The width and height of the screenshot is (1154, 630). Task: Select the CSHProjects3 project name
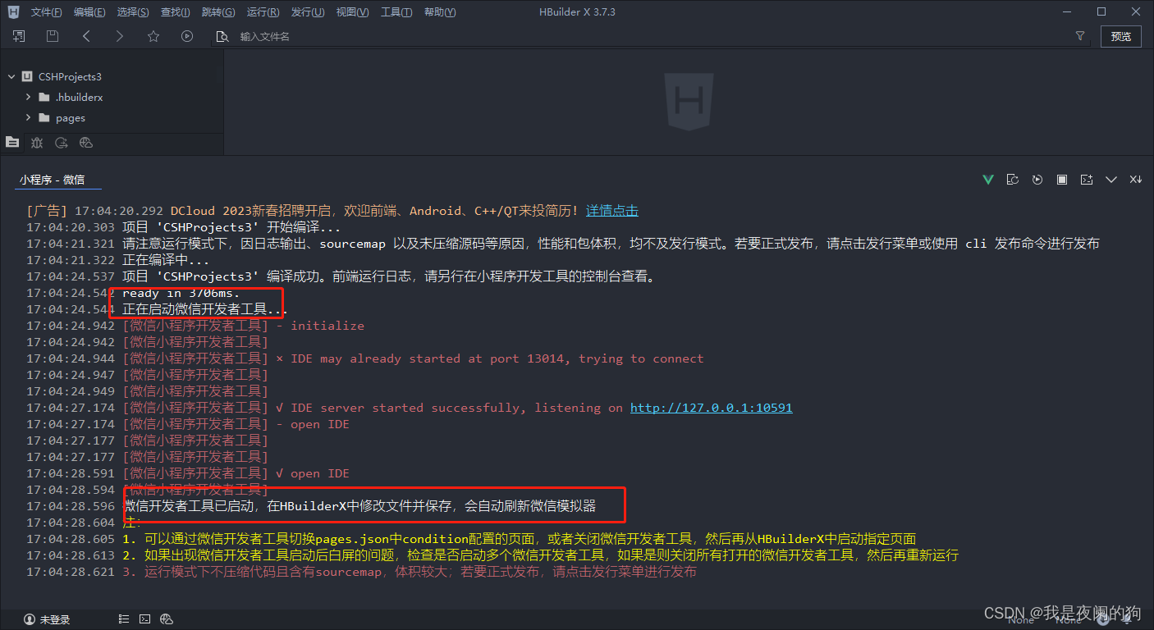coord(70,76)
